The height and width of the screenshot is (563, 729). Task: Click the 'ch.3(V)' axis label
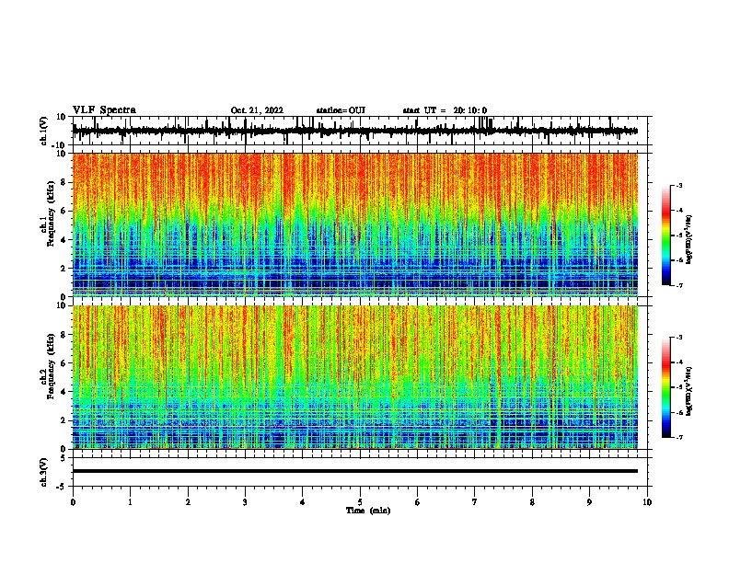(44, 472)
